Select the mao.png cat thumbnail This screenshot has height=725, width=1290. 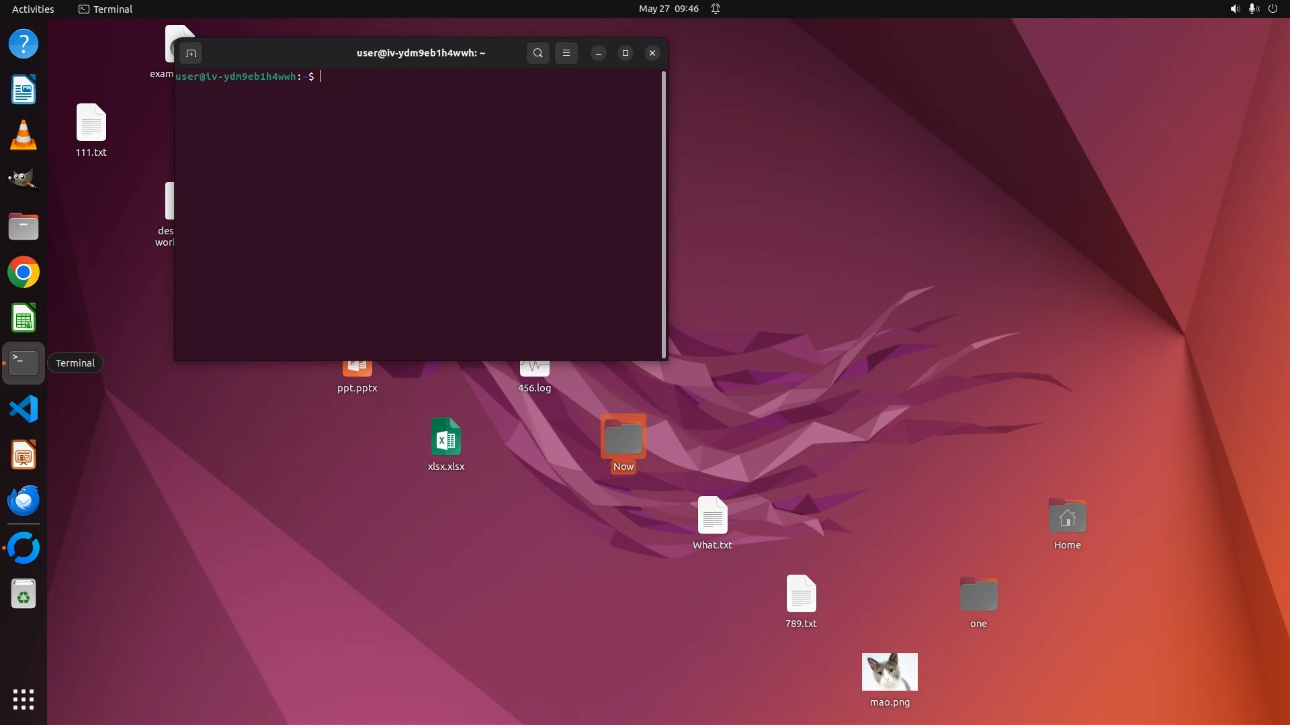(x=890, y=672)
